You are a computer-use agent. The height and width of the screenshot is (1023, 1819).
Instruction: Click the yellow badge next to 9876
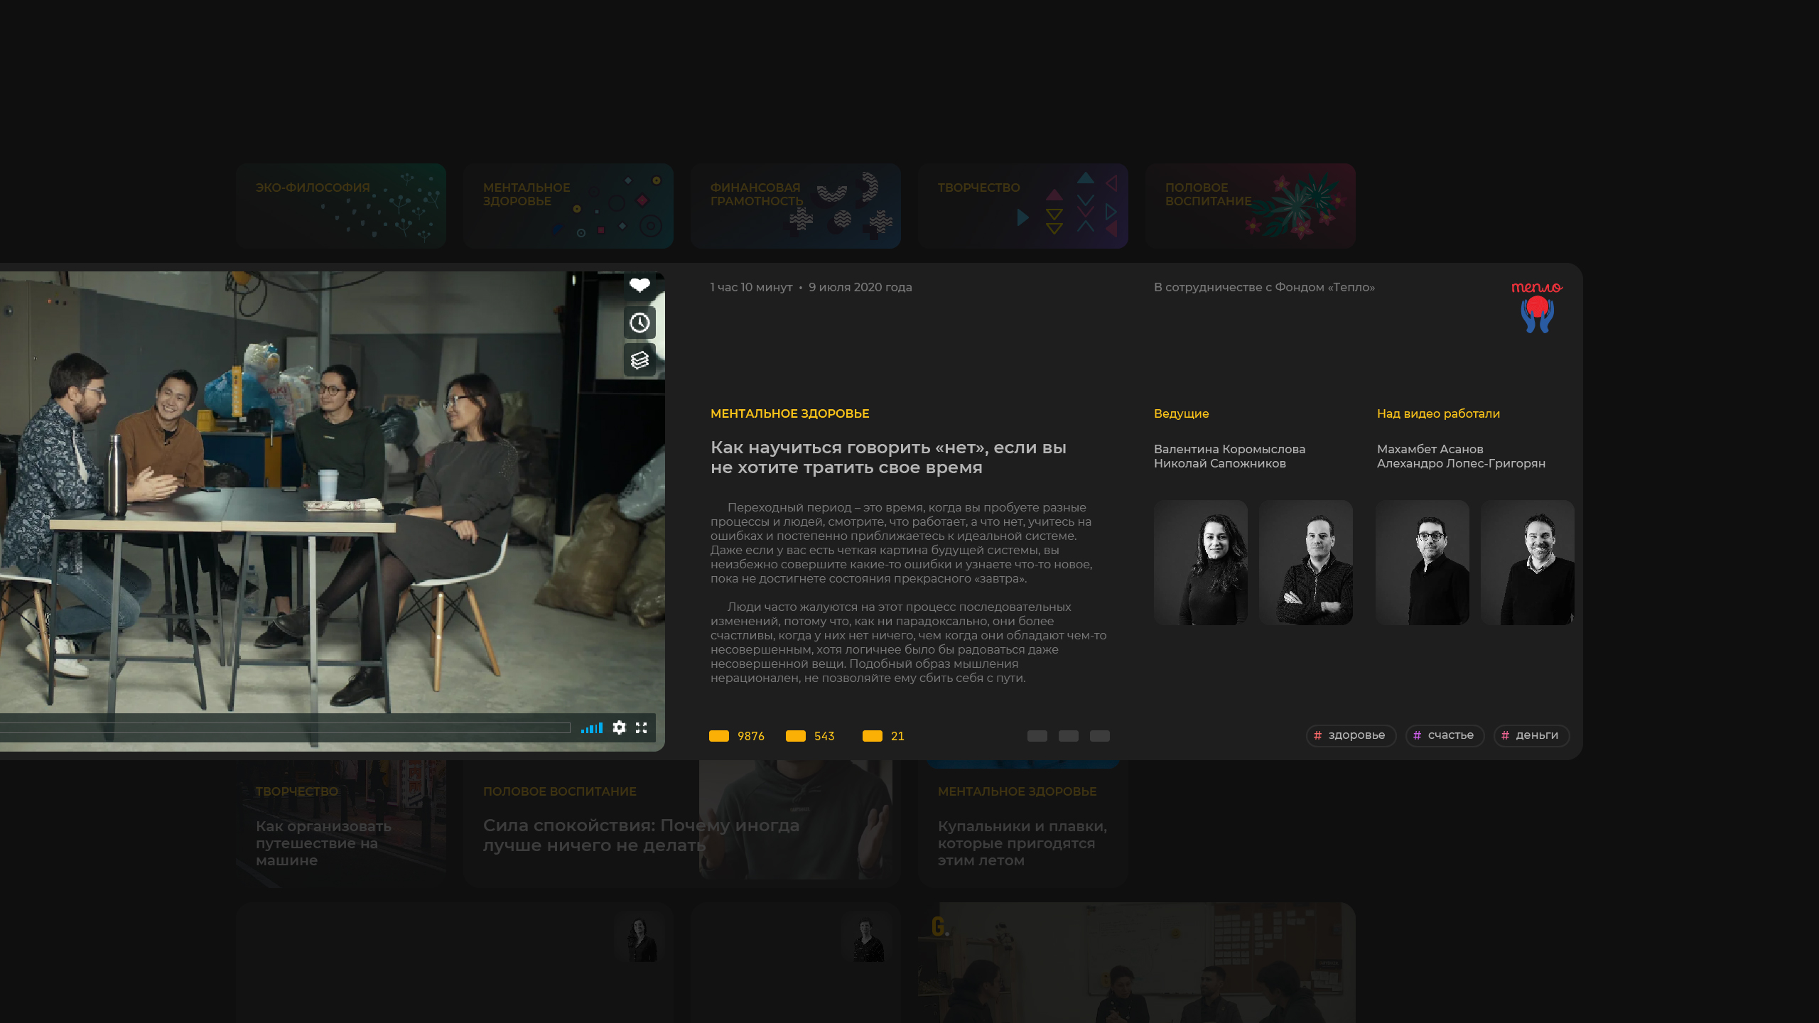pyautogui.click(x=719, y=736)
